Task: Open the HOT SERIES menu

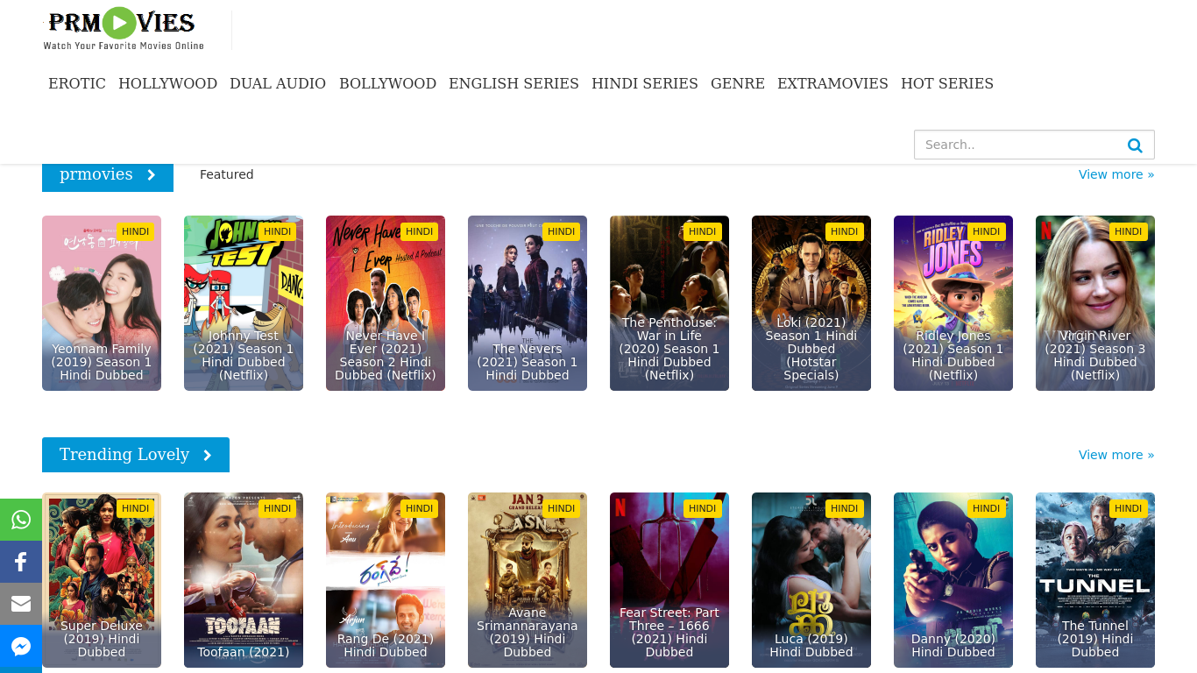Action: 947,83
